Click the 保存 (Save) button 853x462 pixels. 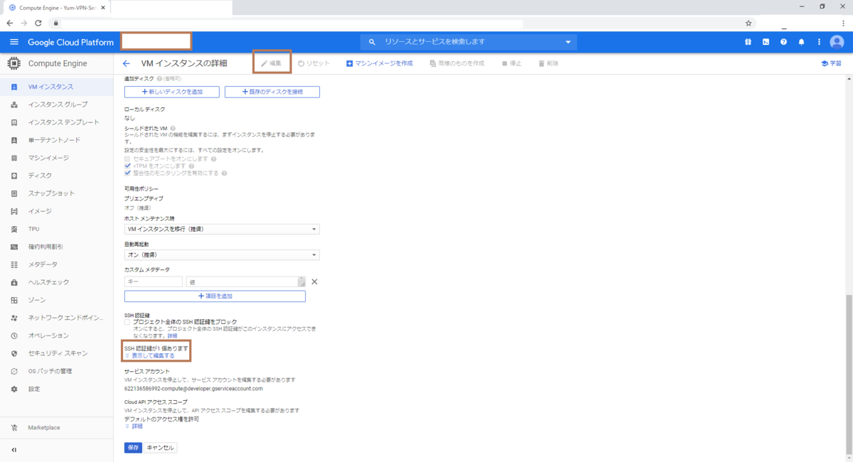(x=132, y=448)
